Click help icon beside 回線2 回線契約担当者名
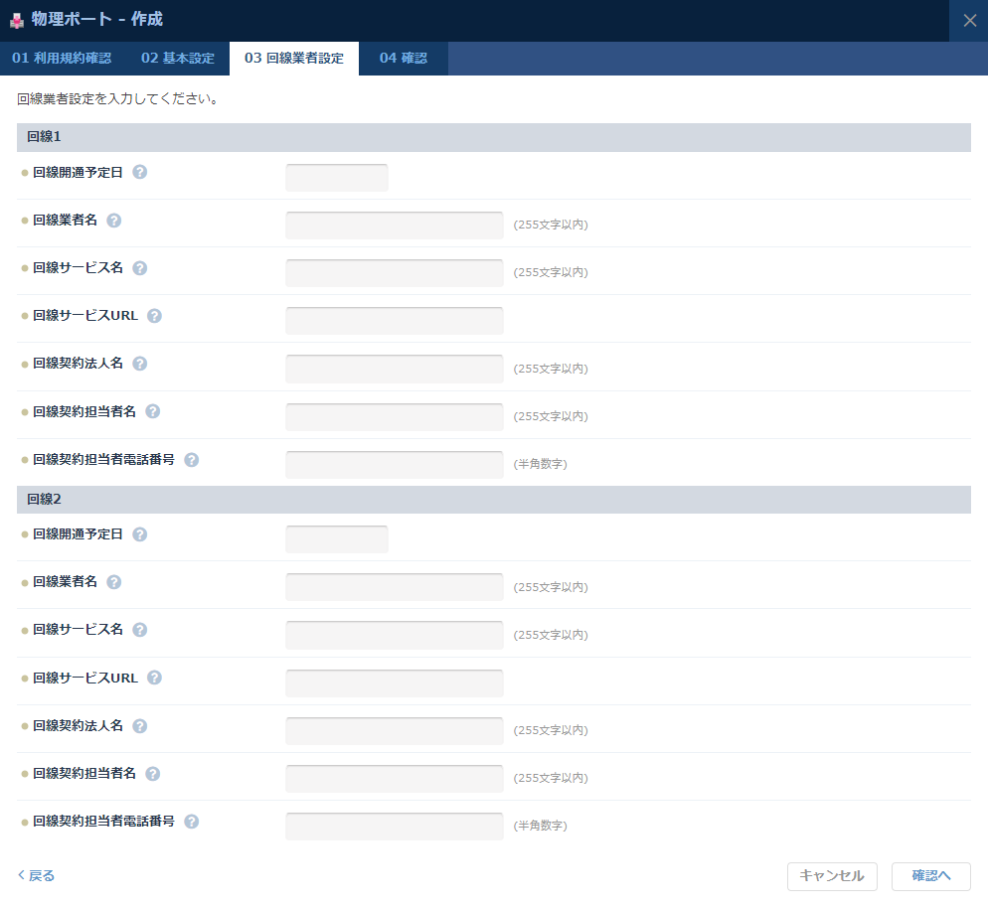 click(x=153, y=774)
